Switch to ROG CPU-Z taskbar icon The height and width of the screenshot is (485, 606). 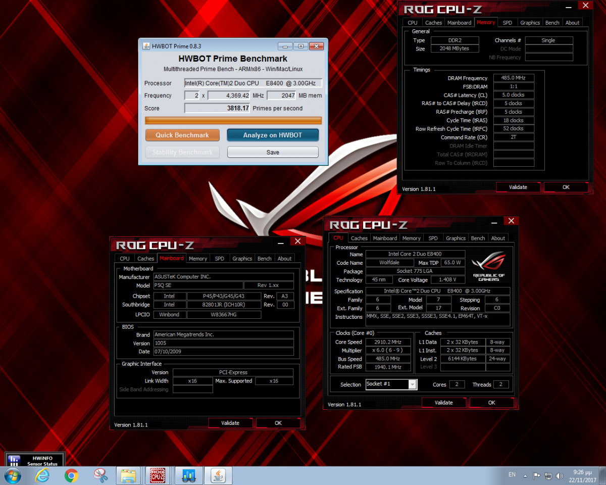(158, 475)
